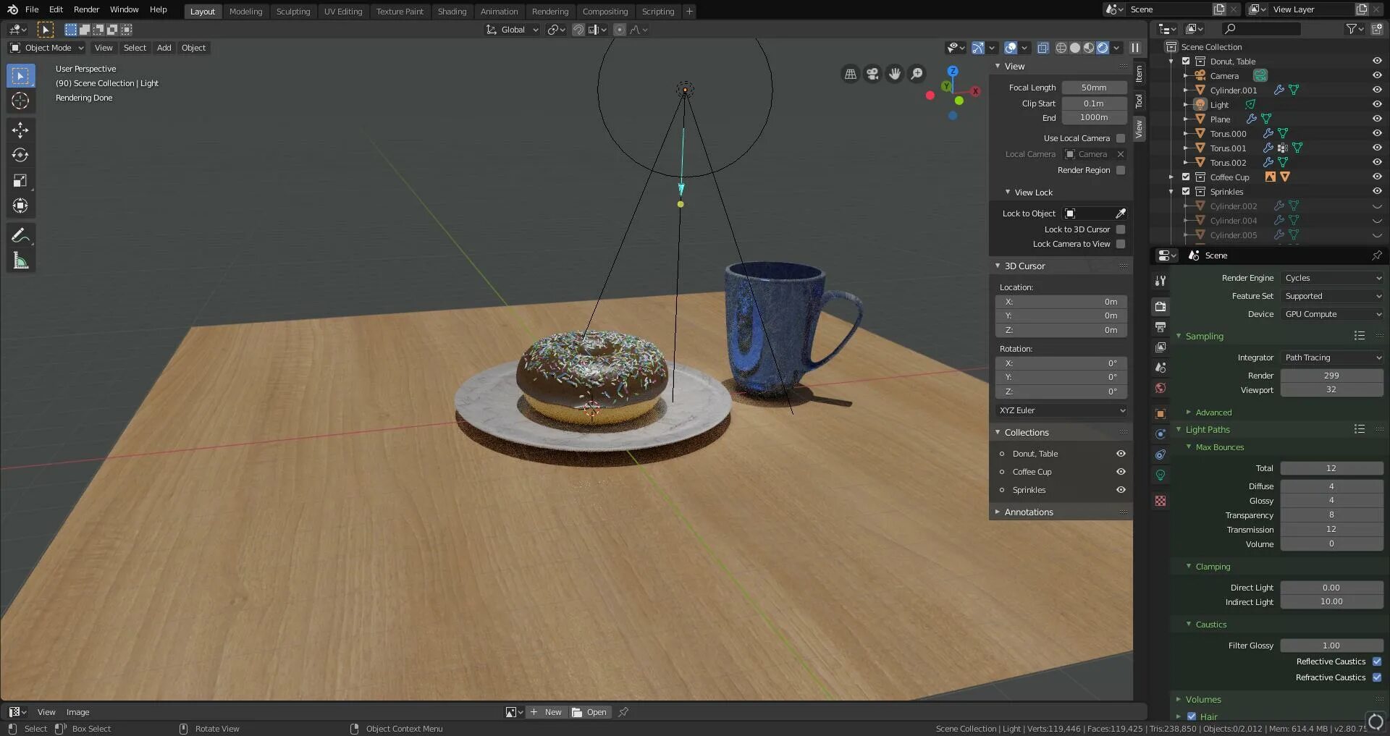Image resolution: width=1390 pixels, height=736 pixels.
Task: Click the Filter Glossy value slider
Action: click(1331, 646)
